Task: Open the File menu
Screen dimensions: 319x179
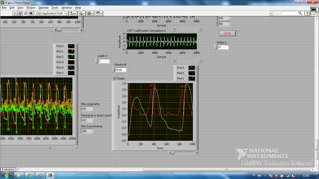Action: point(4,8)
